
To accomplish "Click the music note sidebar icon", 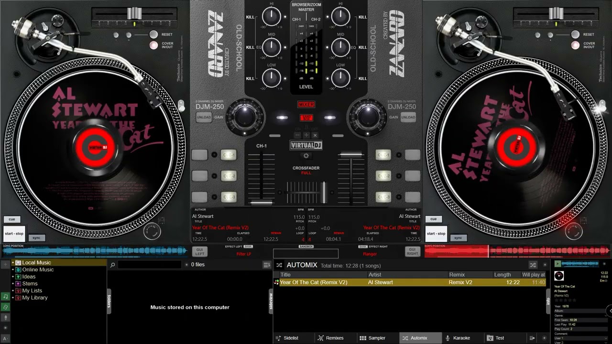I will tap(5, 296).
